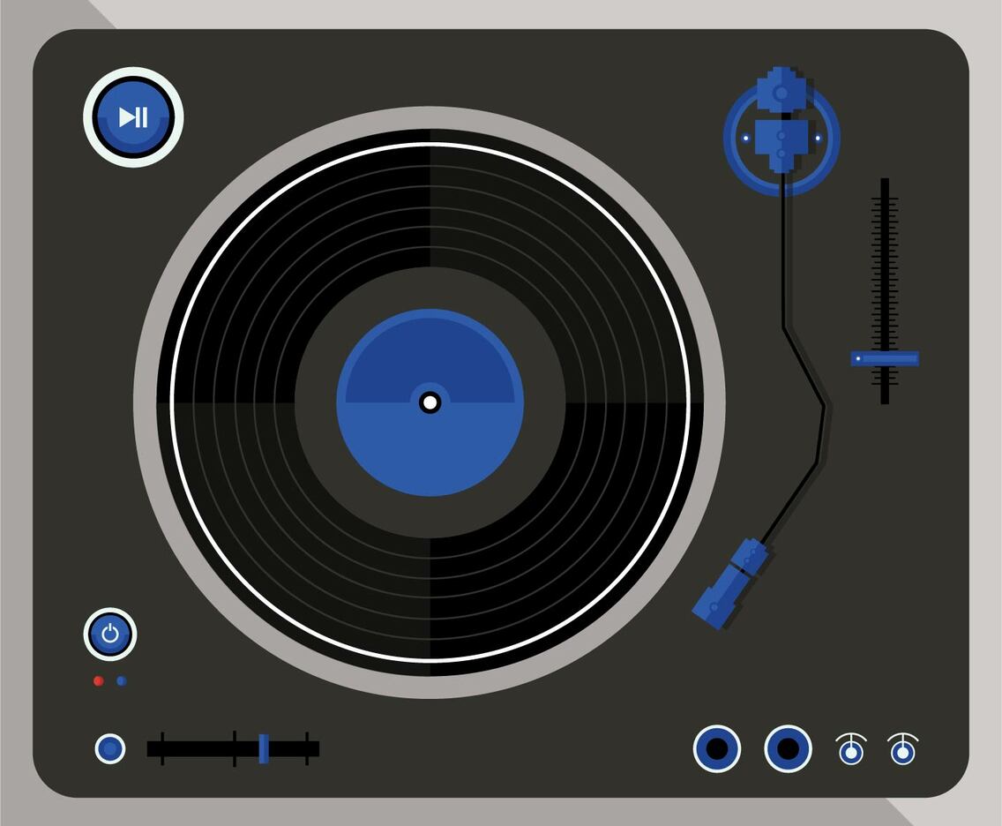The width and height of the screenshot is (1002, 826).
Task: Move the blue pitch fader handle
Action: pos(883,358)
